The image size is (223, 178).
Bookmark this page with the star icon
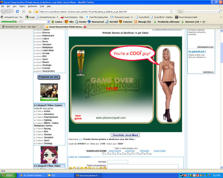[x=172, y=11]
